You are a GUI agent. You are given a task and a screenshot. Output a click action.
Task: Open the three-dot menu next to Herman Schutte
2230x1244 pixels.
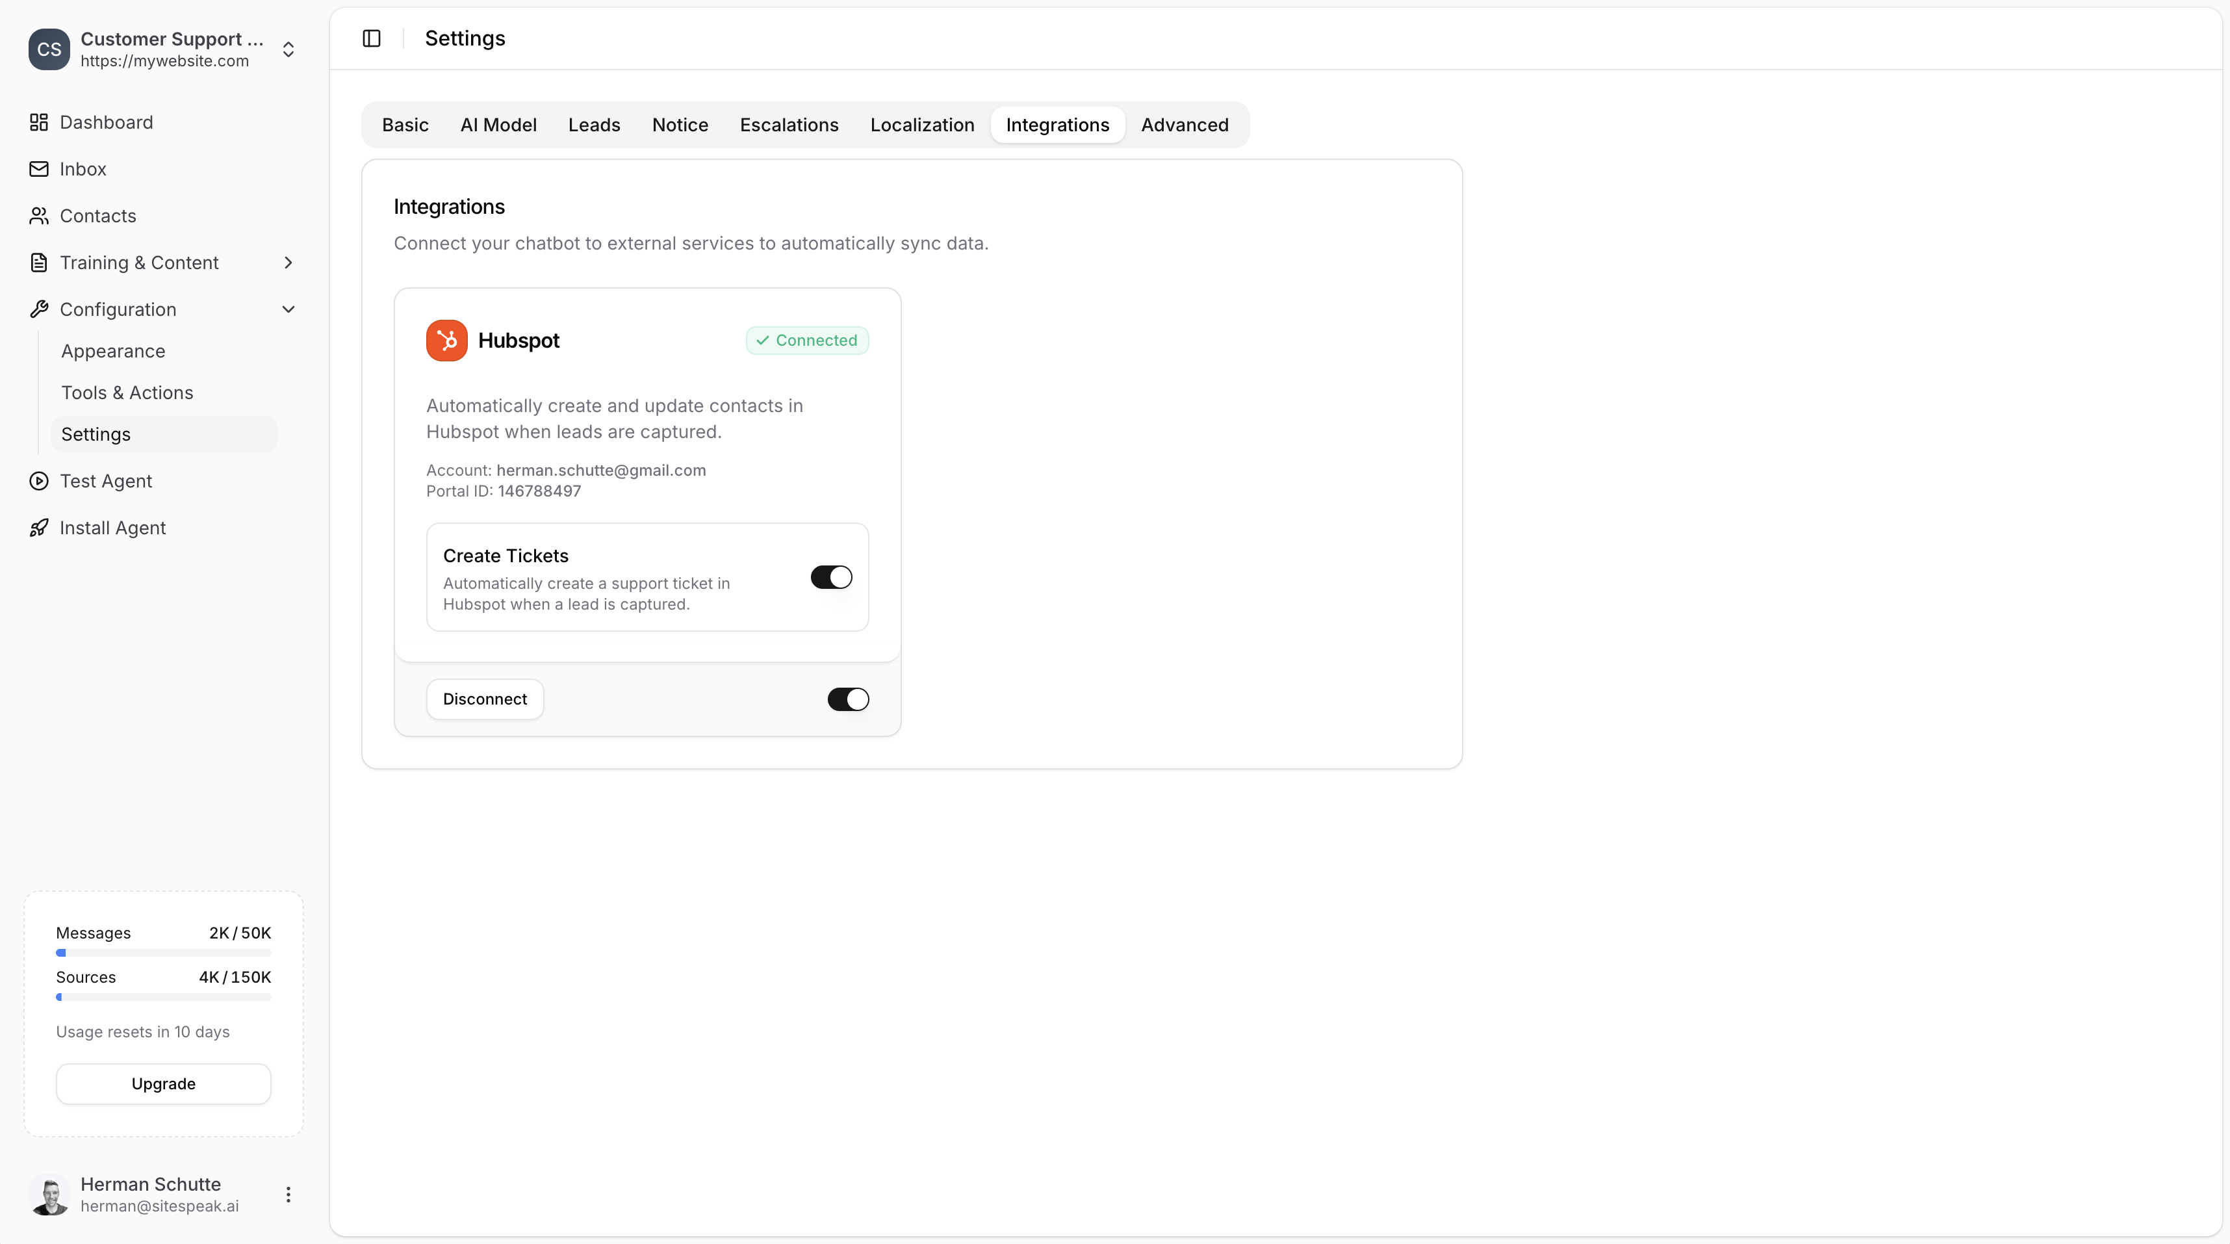[x=287, y=1194]
